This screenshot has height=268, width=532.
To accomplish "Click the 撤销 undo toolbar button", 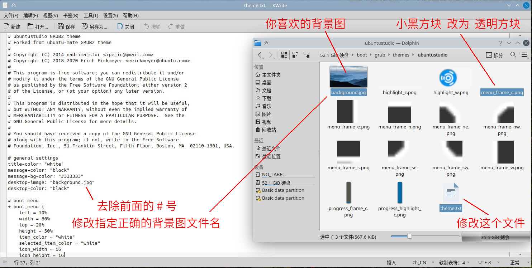I will click(152, 26).
